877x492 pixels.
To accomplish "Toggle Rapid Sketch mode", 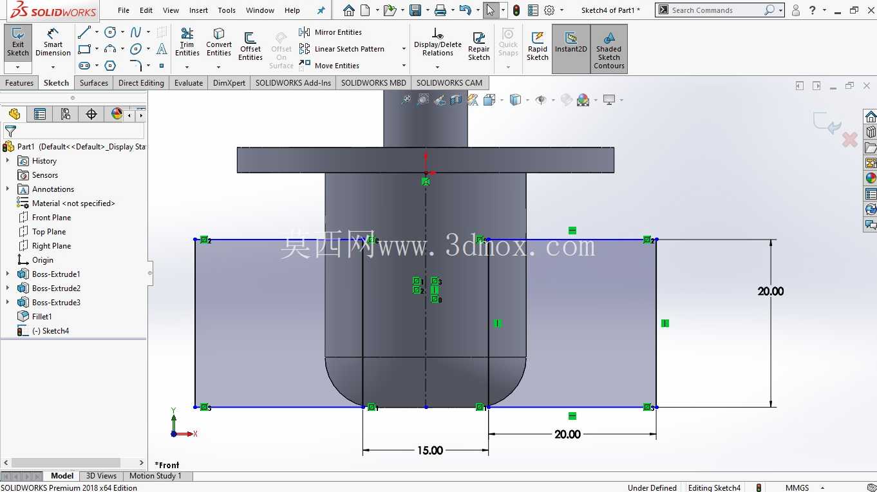I will tap(537, 46).
